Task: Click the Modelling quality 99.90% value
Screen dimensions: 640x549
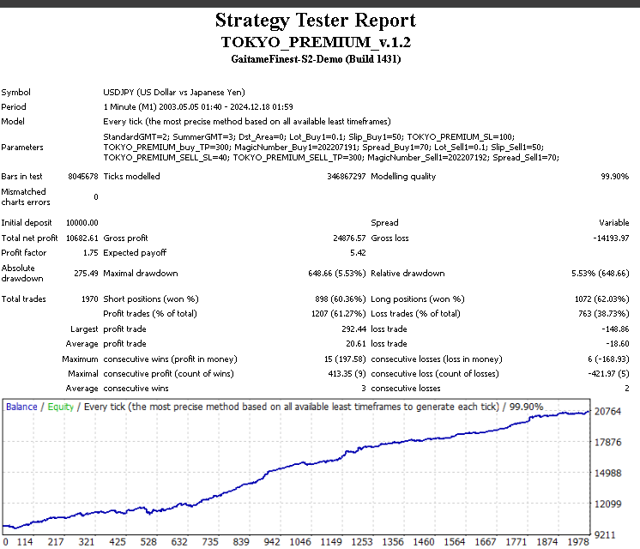Action: (x=614, y=176)
